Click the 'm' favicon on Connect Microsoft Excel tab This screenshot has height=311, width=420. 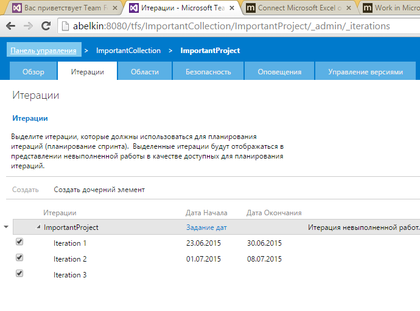point(250,8)
